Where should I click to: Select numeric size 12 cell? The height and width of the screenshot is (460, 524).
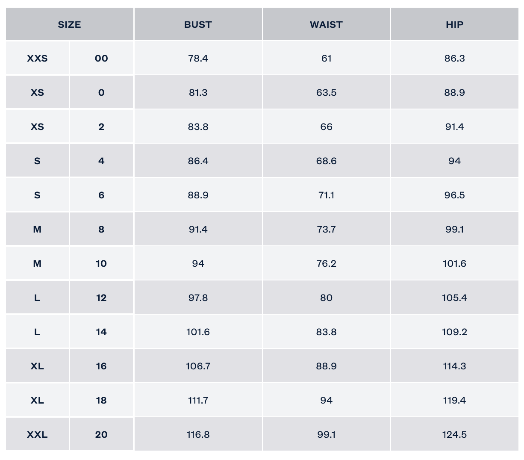pos(101,298)
